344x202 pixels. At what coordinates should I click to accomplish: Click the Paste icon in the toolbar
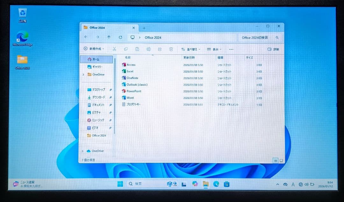138,49
